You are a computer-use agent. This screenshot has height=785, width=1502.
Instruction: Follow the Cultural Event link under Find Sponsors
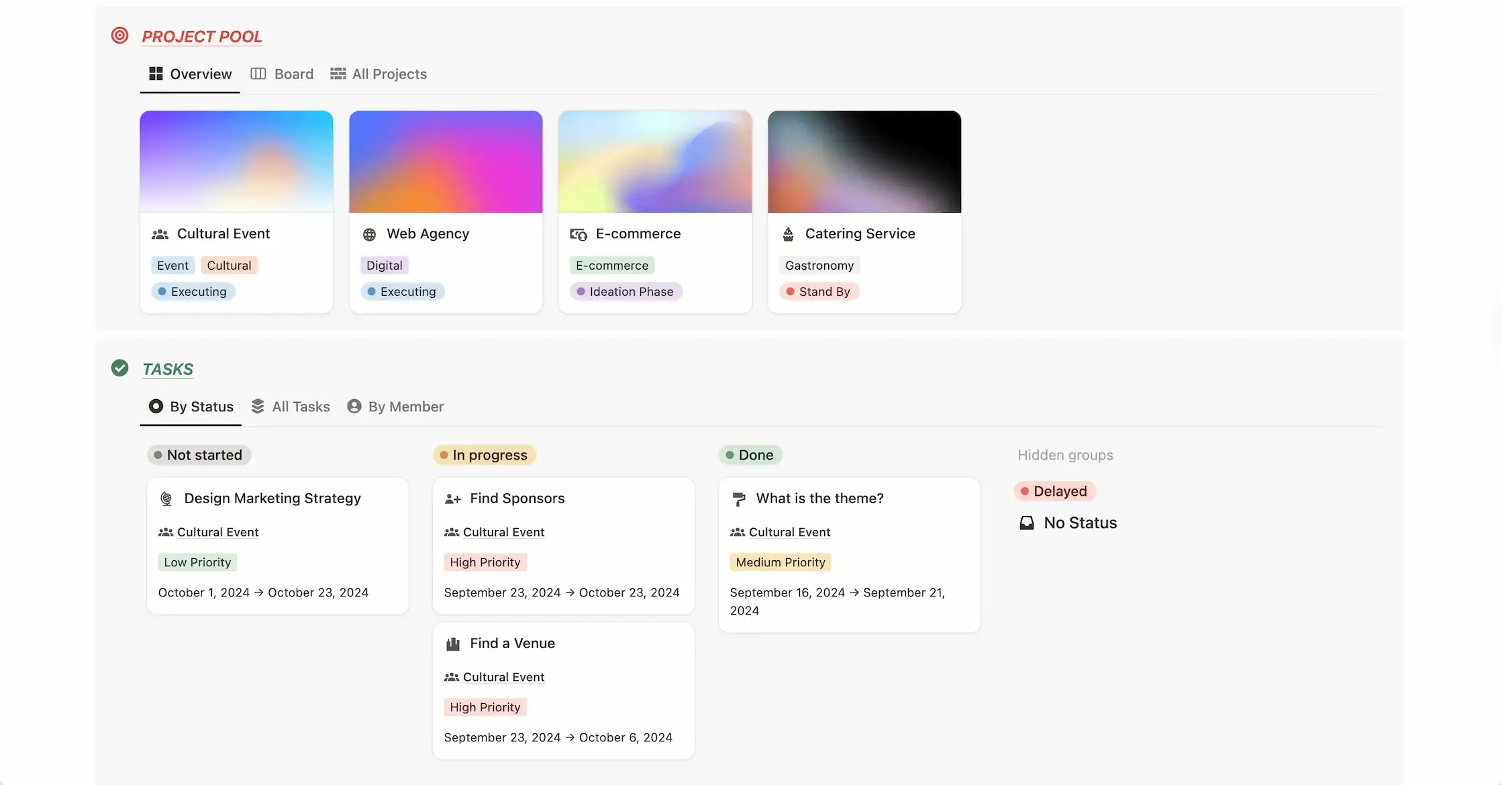[503, 532]
